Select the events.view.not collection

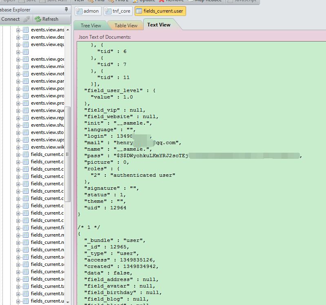(47, 74)
